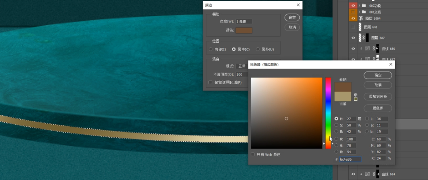Click the G value field showing 78
The height and width of the screenshot is (180, 428).
351,146
